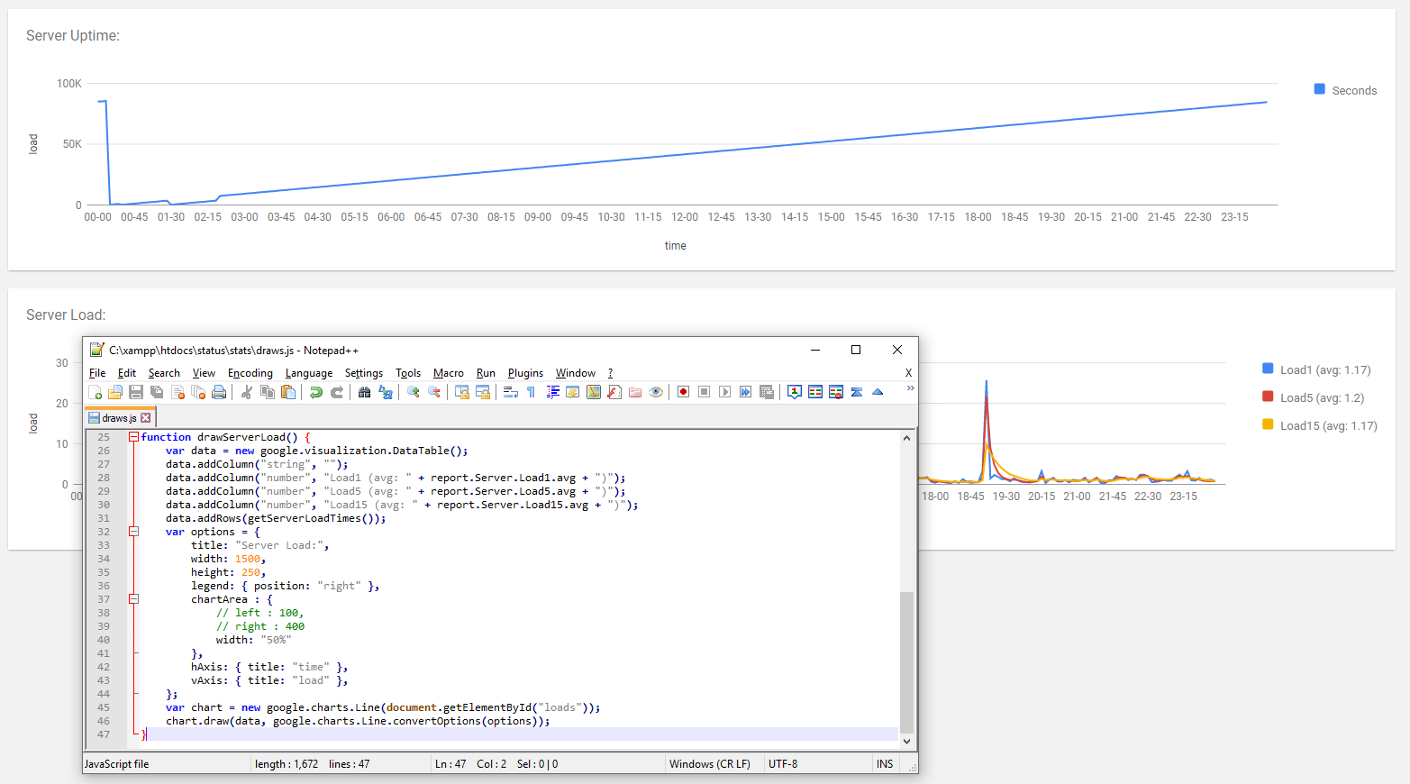1410x784 pixels.
Task: Open the Macro menu
Action: [449, 373]
